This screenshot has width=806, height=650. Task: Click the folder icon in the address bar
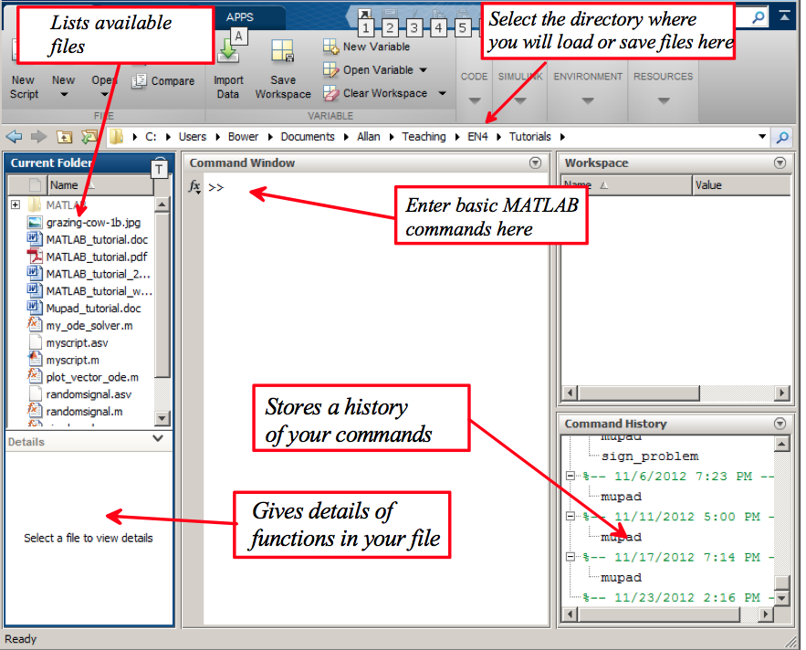117,137
